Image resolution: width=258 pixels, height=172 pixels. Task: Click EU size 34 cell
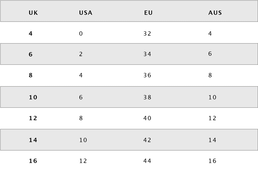click(147, 54)
